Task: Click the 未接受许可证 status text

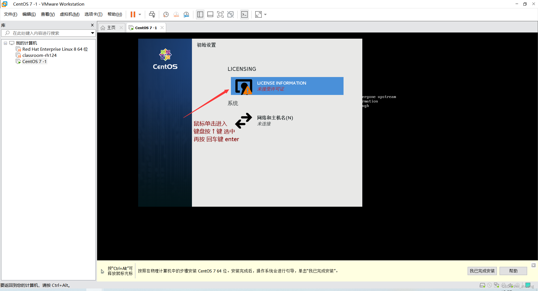Action: (270, 89)
